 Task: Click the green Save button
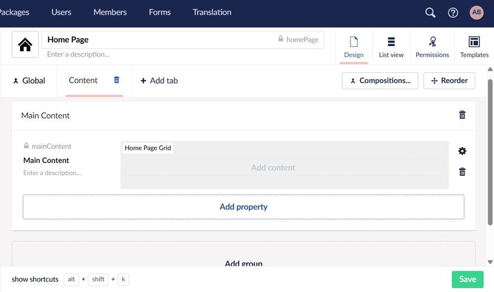(x=467, y=279)
